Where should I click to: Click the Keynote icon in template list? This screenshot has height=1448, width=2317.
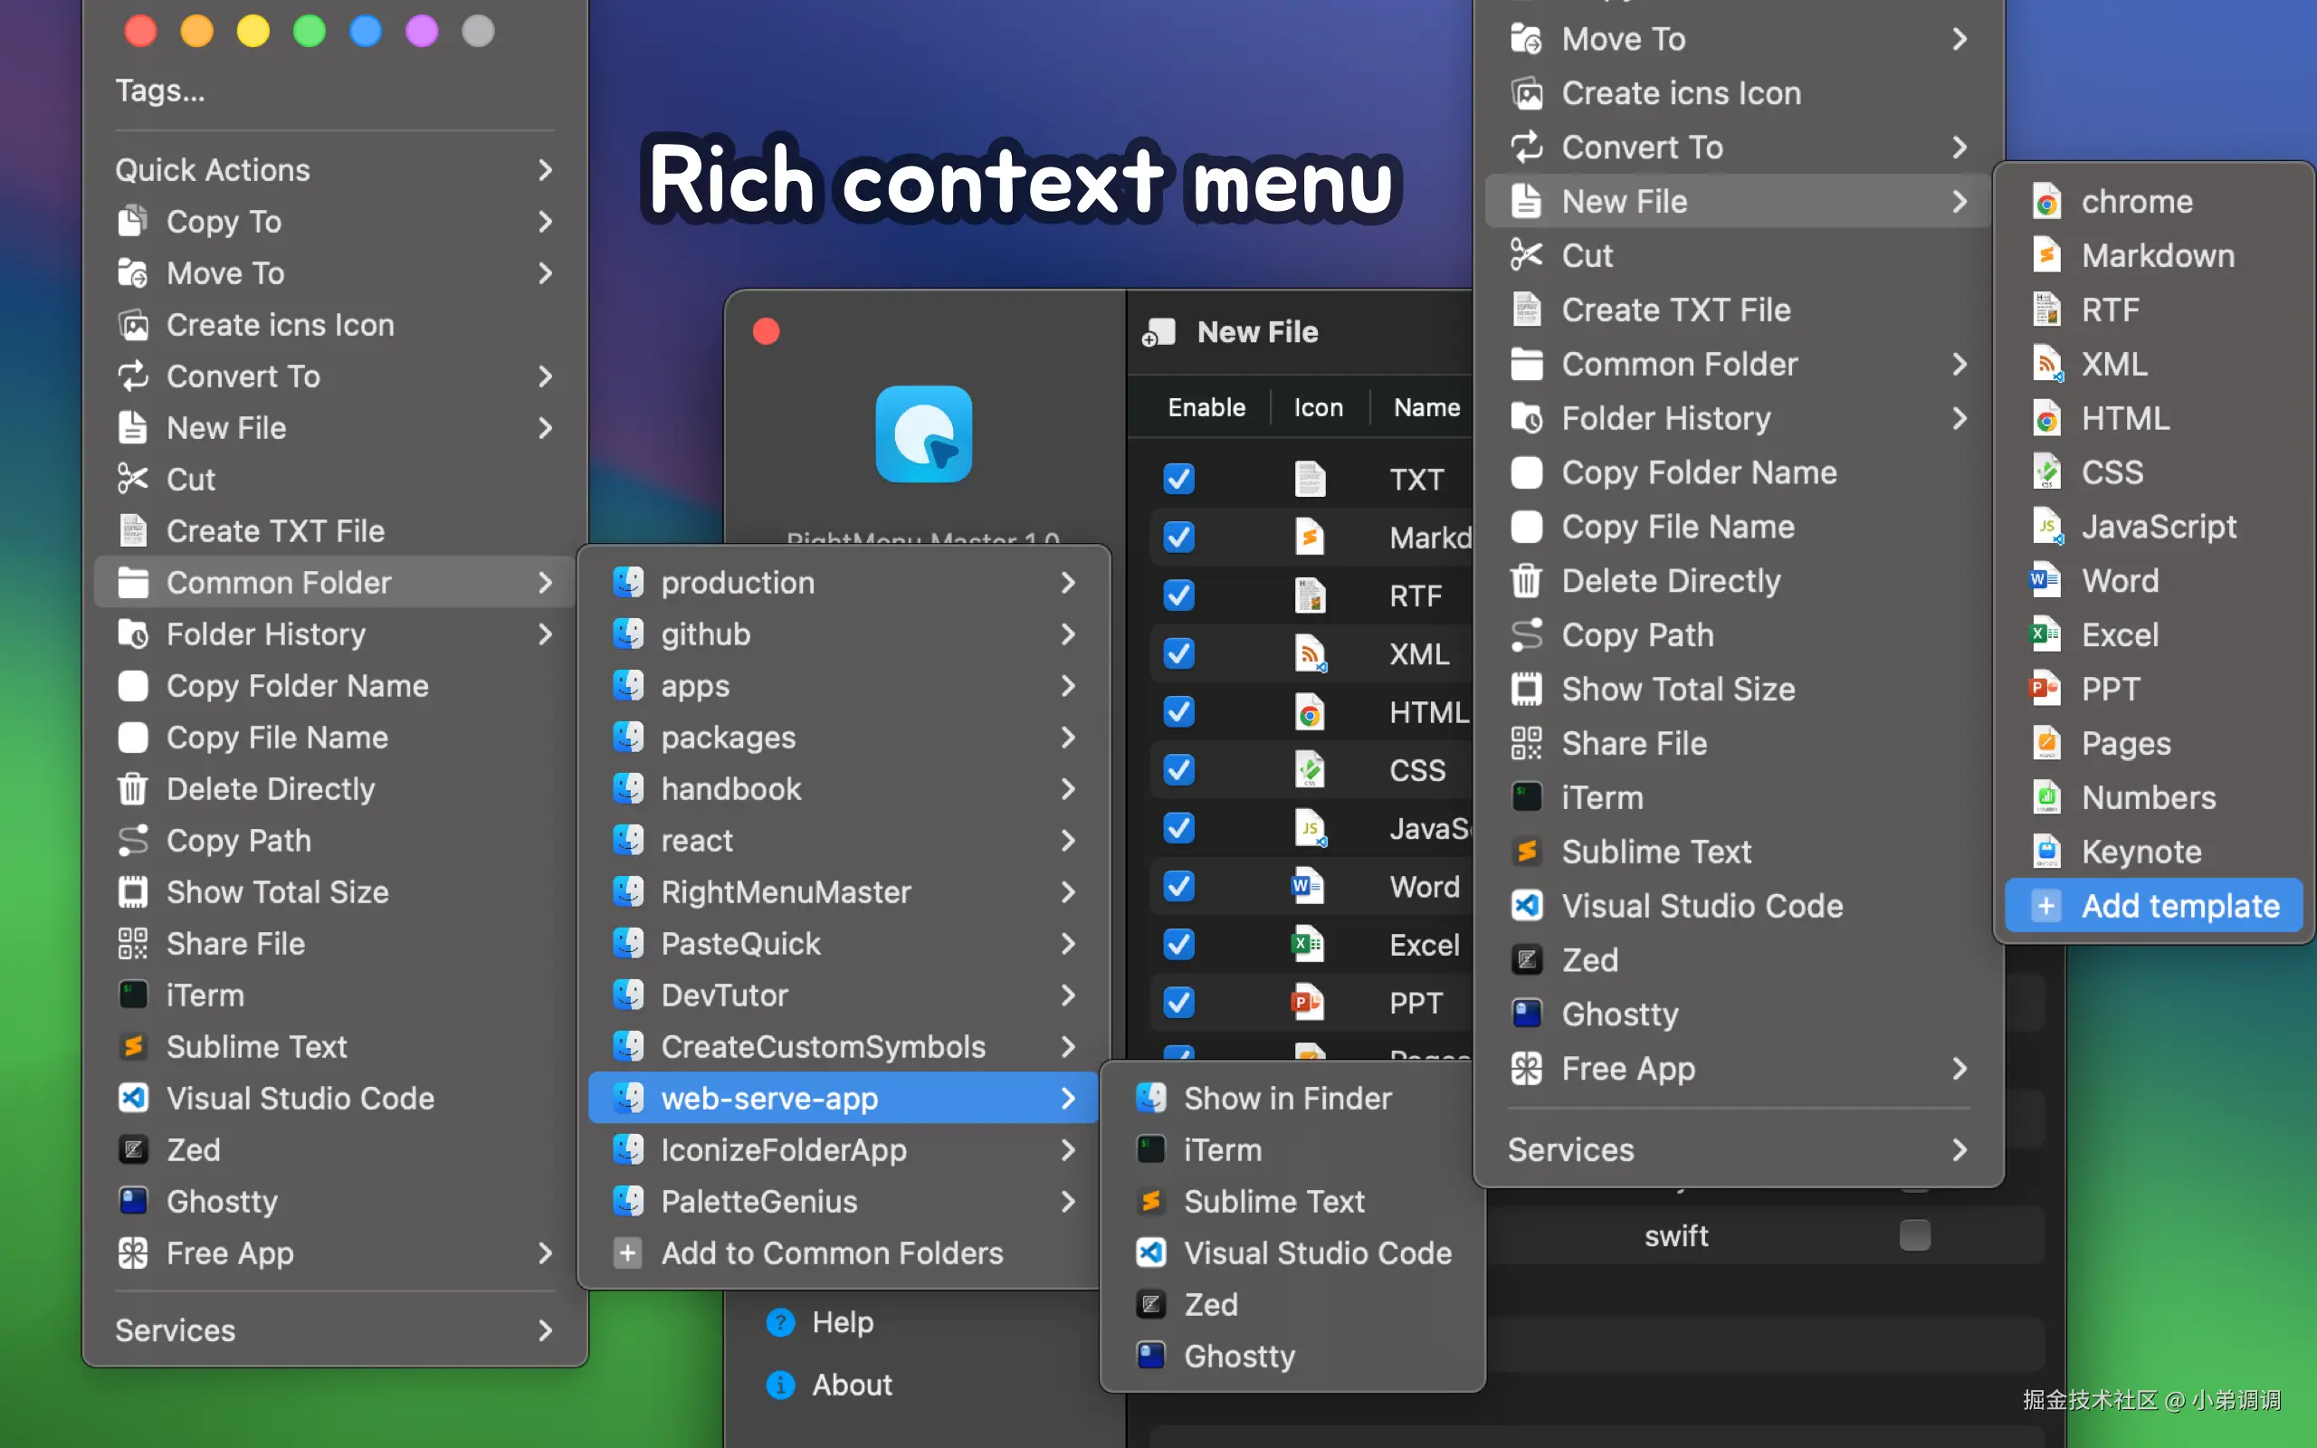[x=2046, y=852]
